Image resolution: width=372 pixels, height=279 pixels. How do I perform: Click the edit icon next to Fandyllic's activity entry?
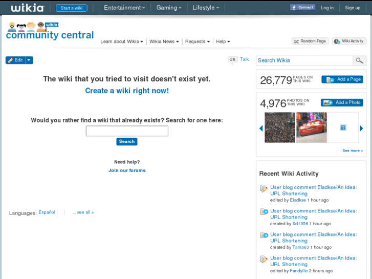pyautogui.click(x=264, y=260)
